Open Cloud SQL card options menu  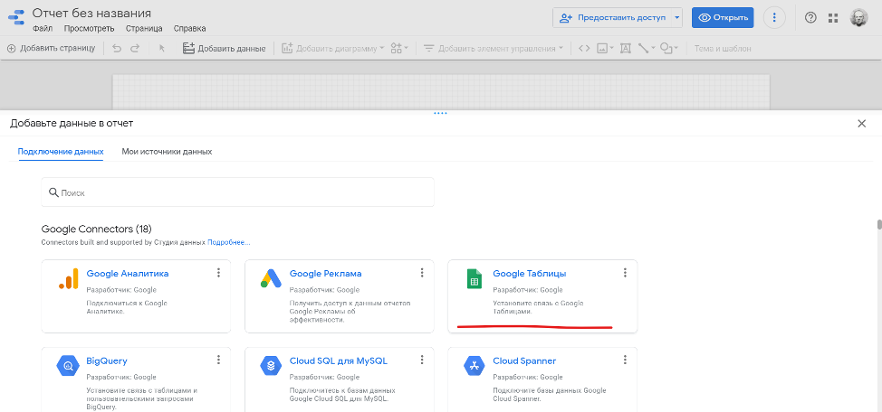(422, 360)
